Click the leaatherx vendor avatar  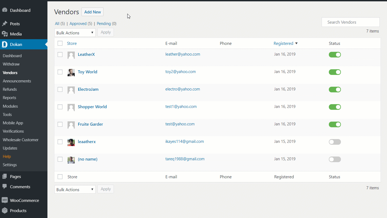[71, 142]
